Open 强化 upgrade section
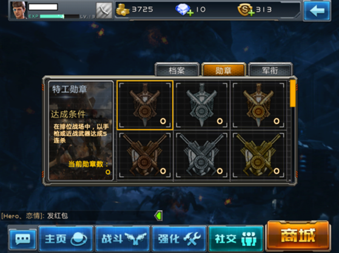Image resolution: width=339 pixels, height=253 pixels. (x=180, y=239)
